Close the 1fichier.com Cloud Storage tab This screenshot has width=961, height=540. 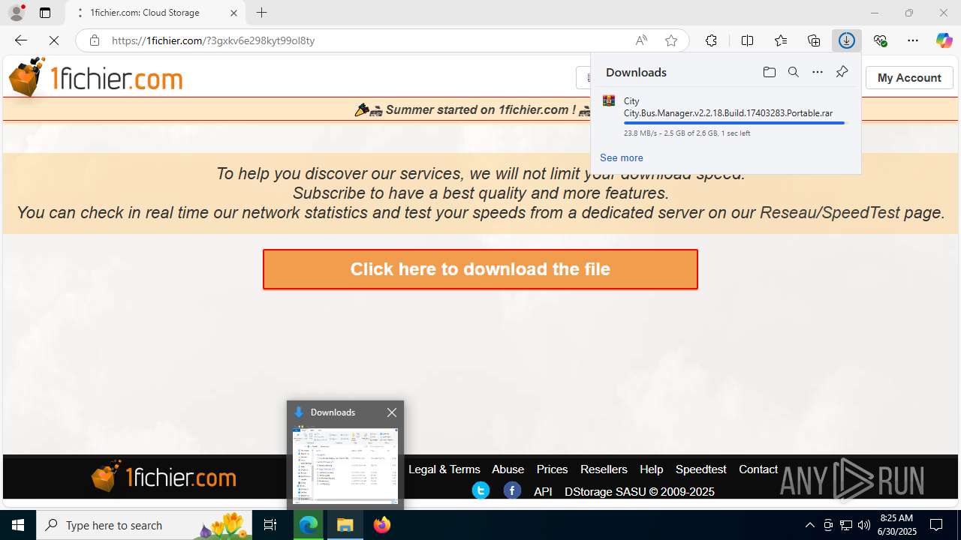233,13
